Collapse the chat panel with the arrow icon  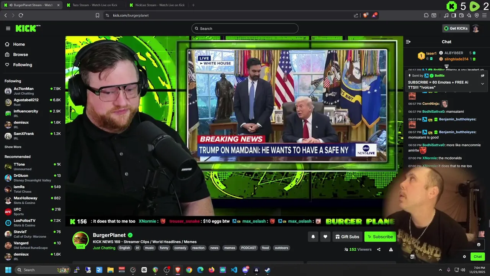coord(408,42)
